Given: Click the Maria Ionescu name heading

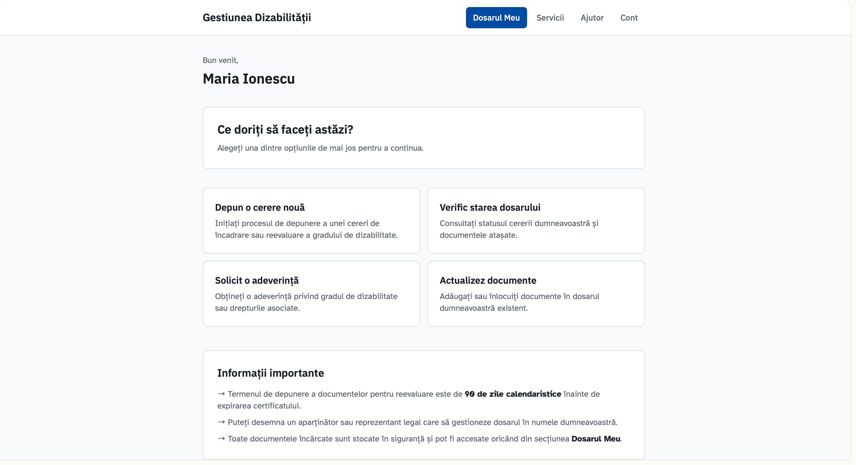Looking at the screenshot, I should click(x=249, y=79).
